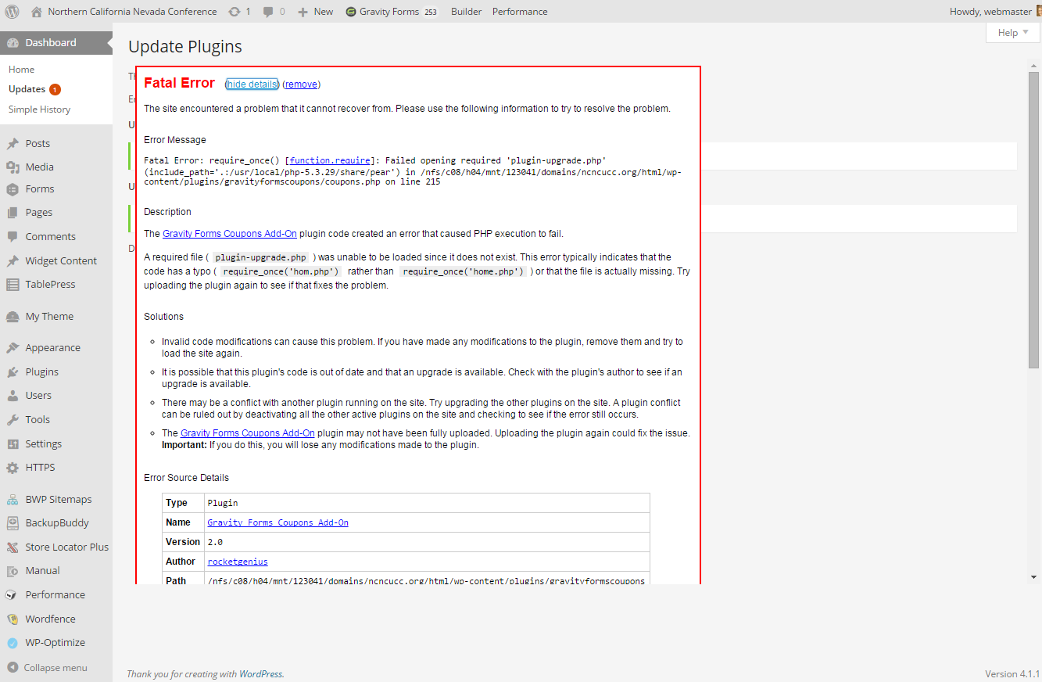This screenshot has width=1042, height=682.
Task: Click the orange Updates count badge
Action: tap(55, 89)
